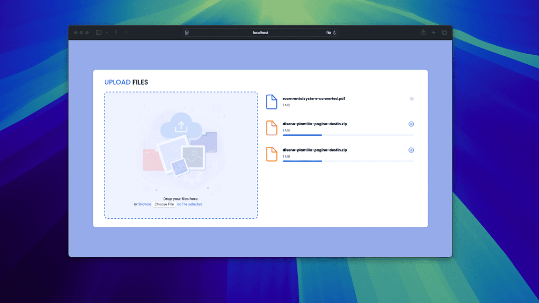Click the Browse link
539x303 pixels.
point(145,204)
